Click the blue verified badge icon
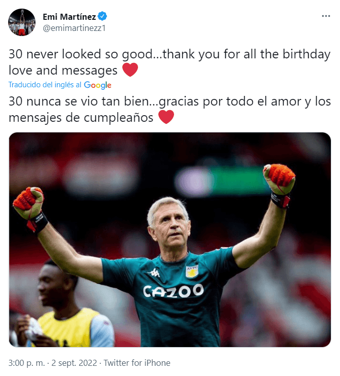 (103, 16)
